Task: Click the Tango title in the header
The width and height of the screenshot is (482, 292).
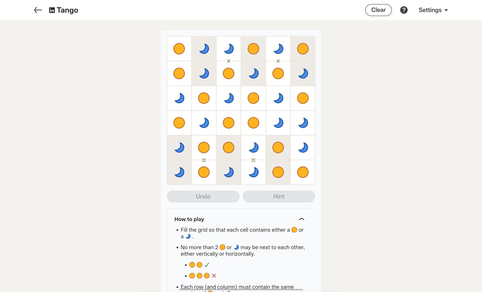Action: point(67,10)
